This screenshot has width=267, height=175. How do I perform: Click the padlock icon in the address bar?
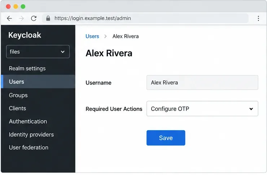pos(48,18)
